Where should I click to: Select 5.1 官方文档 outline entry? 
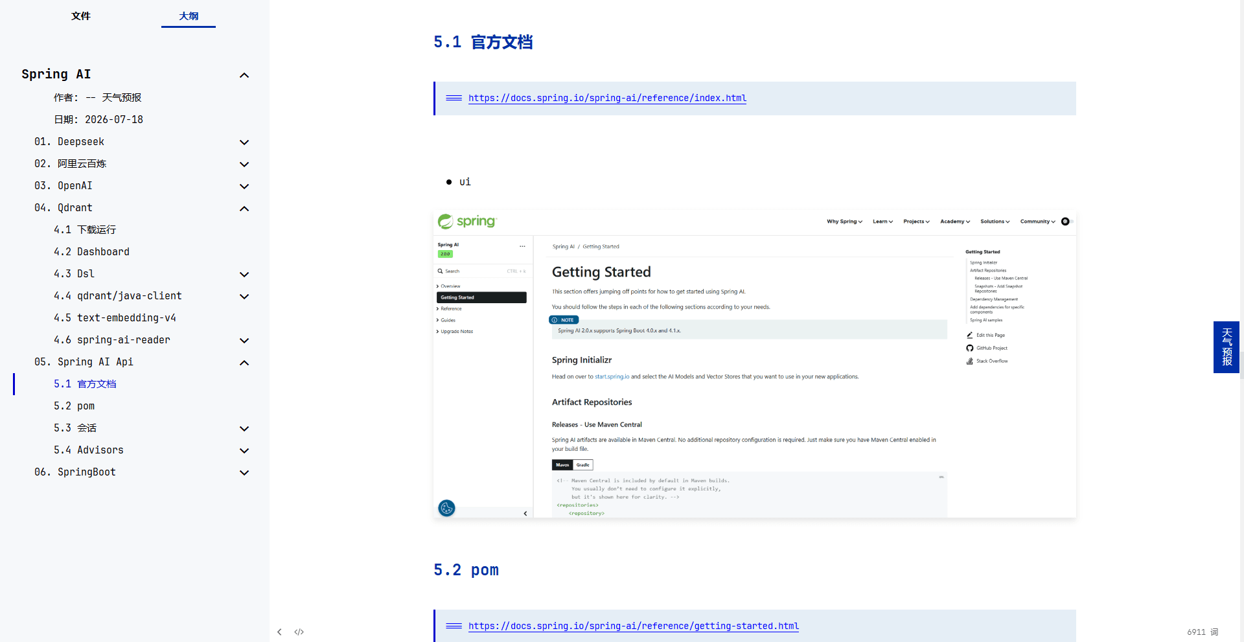tap(85, 384)
